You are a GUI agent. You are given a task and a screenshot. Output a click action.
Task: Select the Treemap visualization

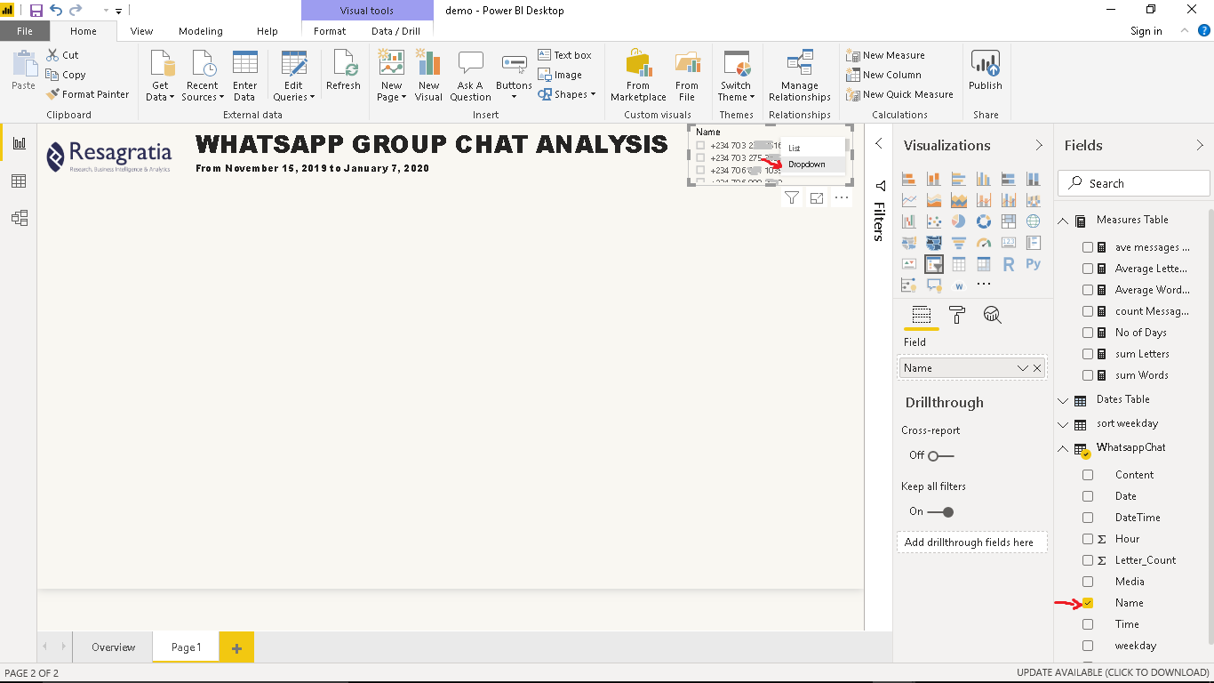(x=1008, y=221)
